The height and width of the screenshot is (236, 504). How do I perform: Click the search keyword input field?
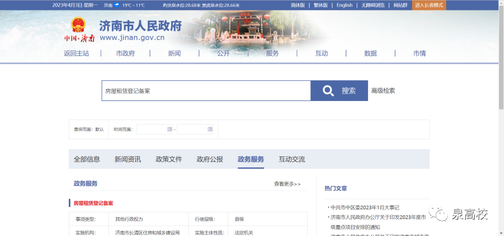point(206,91)
